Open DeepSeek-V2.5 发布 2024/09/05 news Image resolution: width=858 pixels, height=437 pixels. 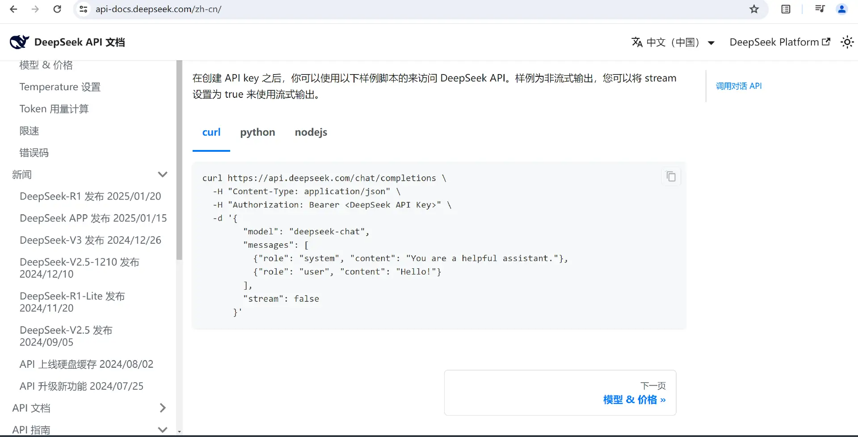click(x=66, y=336)
